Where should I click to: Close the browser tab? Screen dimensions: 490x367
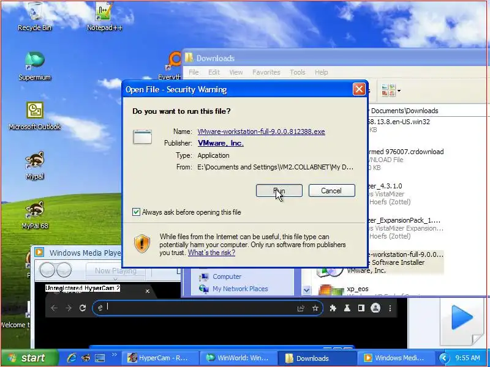[x=148, y=291]
